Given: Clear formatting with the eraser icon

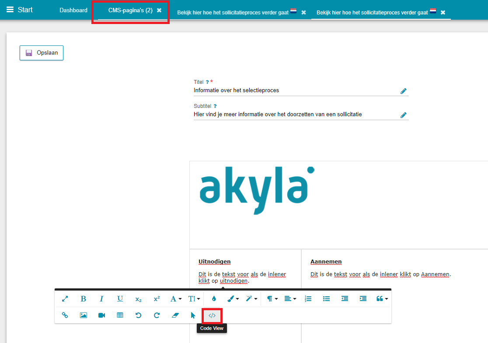Looking at the screenshot, I should (175, 315).
